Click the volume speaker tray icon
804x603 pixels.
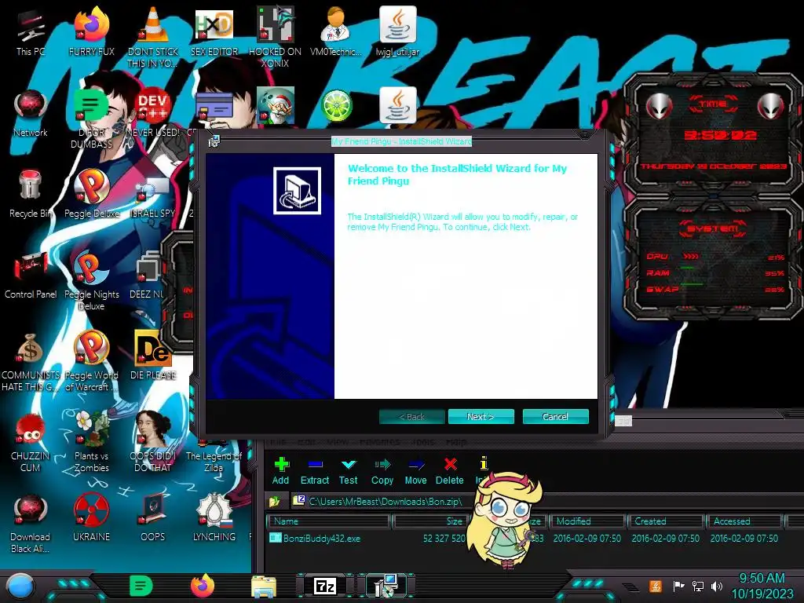[x=716, y=586]
